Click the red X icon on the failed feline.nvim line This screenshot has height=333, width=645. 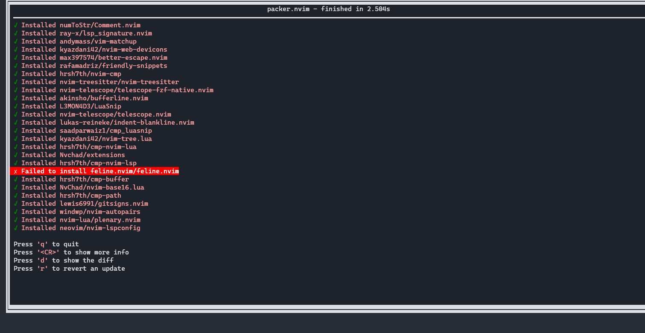tap(15, 171)
